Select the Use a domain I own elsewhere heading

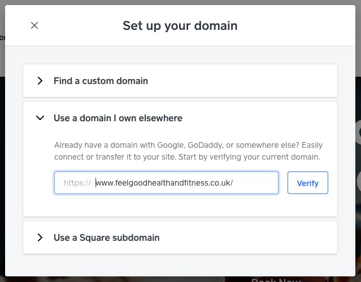pyautogui.click(x=118, y=118)
